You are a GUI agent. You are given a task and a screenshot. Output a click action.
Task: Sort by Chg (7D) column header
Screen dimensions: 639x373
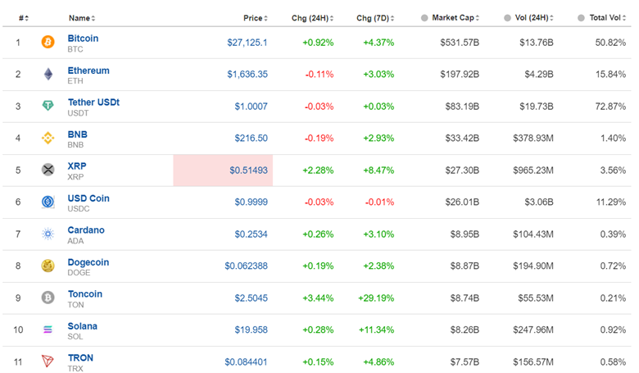click(x=375, y=18)
